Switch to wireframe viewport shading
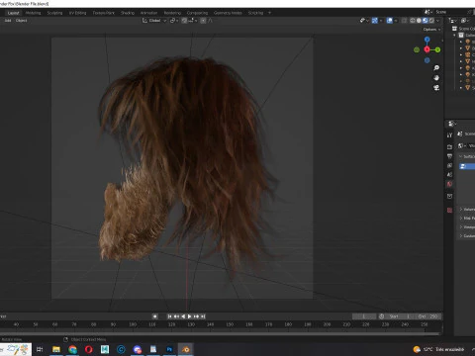 pyautogui.click(x=413, y=21)
